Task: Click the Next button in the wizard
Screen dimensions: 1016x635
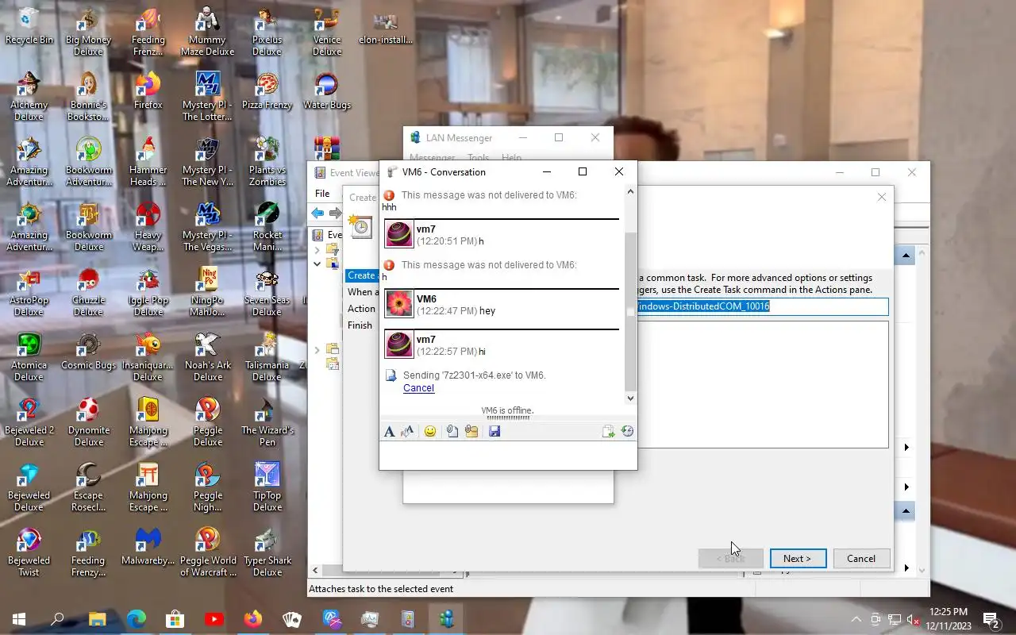Action: click(798, 559)
